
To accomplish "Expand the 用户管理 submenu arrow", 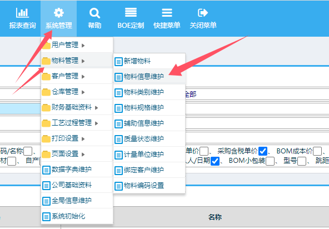I will (83, 46).
